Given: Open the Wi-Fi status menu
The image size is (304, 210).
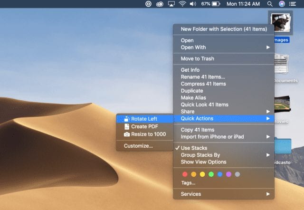Looking at the screenshot, I should [182, 4].
